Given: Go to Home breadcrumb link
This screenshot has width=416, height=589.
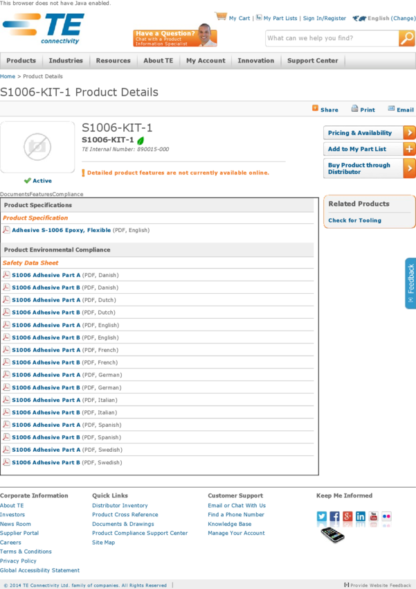Looking at the screenshot, I should coord(8,76).
